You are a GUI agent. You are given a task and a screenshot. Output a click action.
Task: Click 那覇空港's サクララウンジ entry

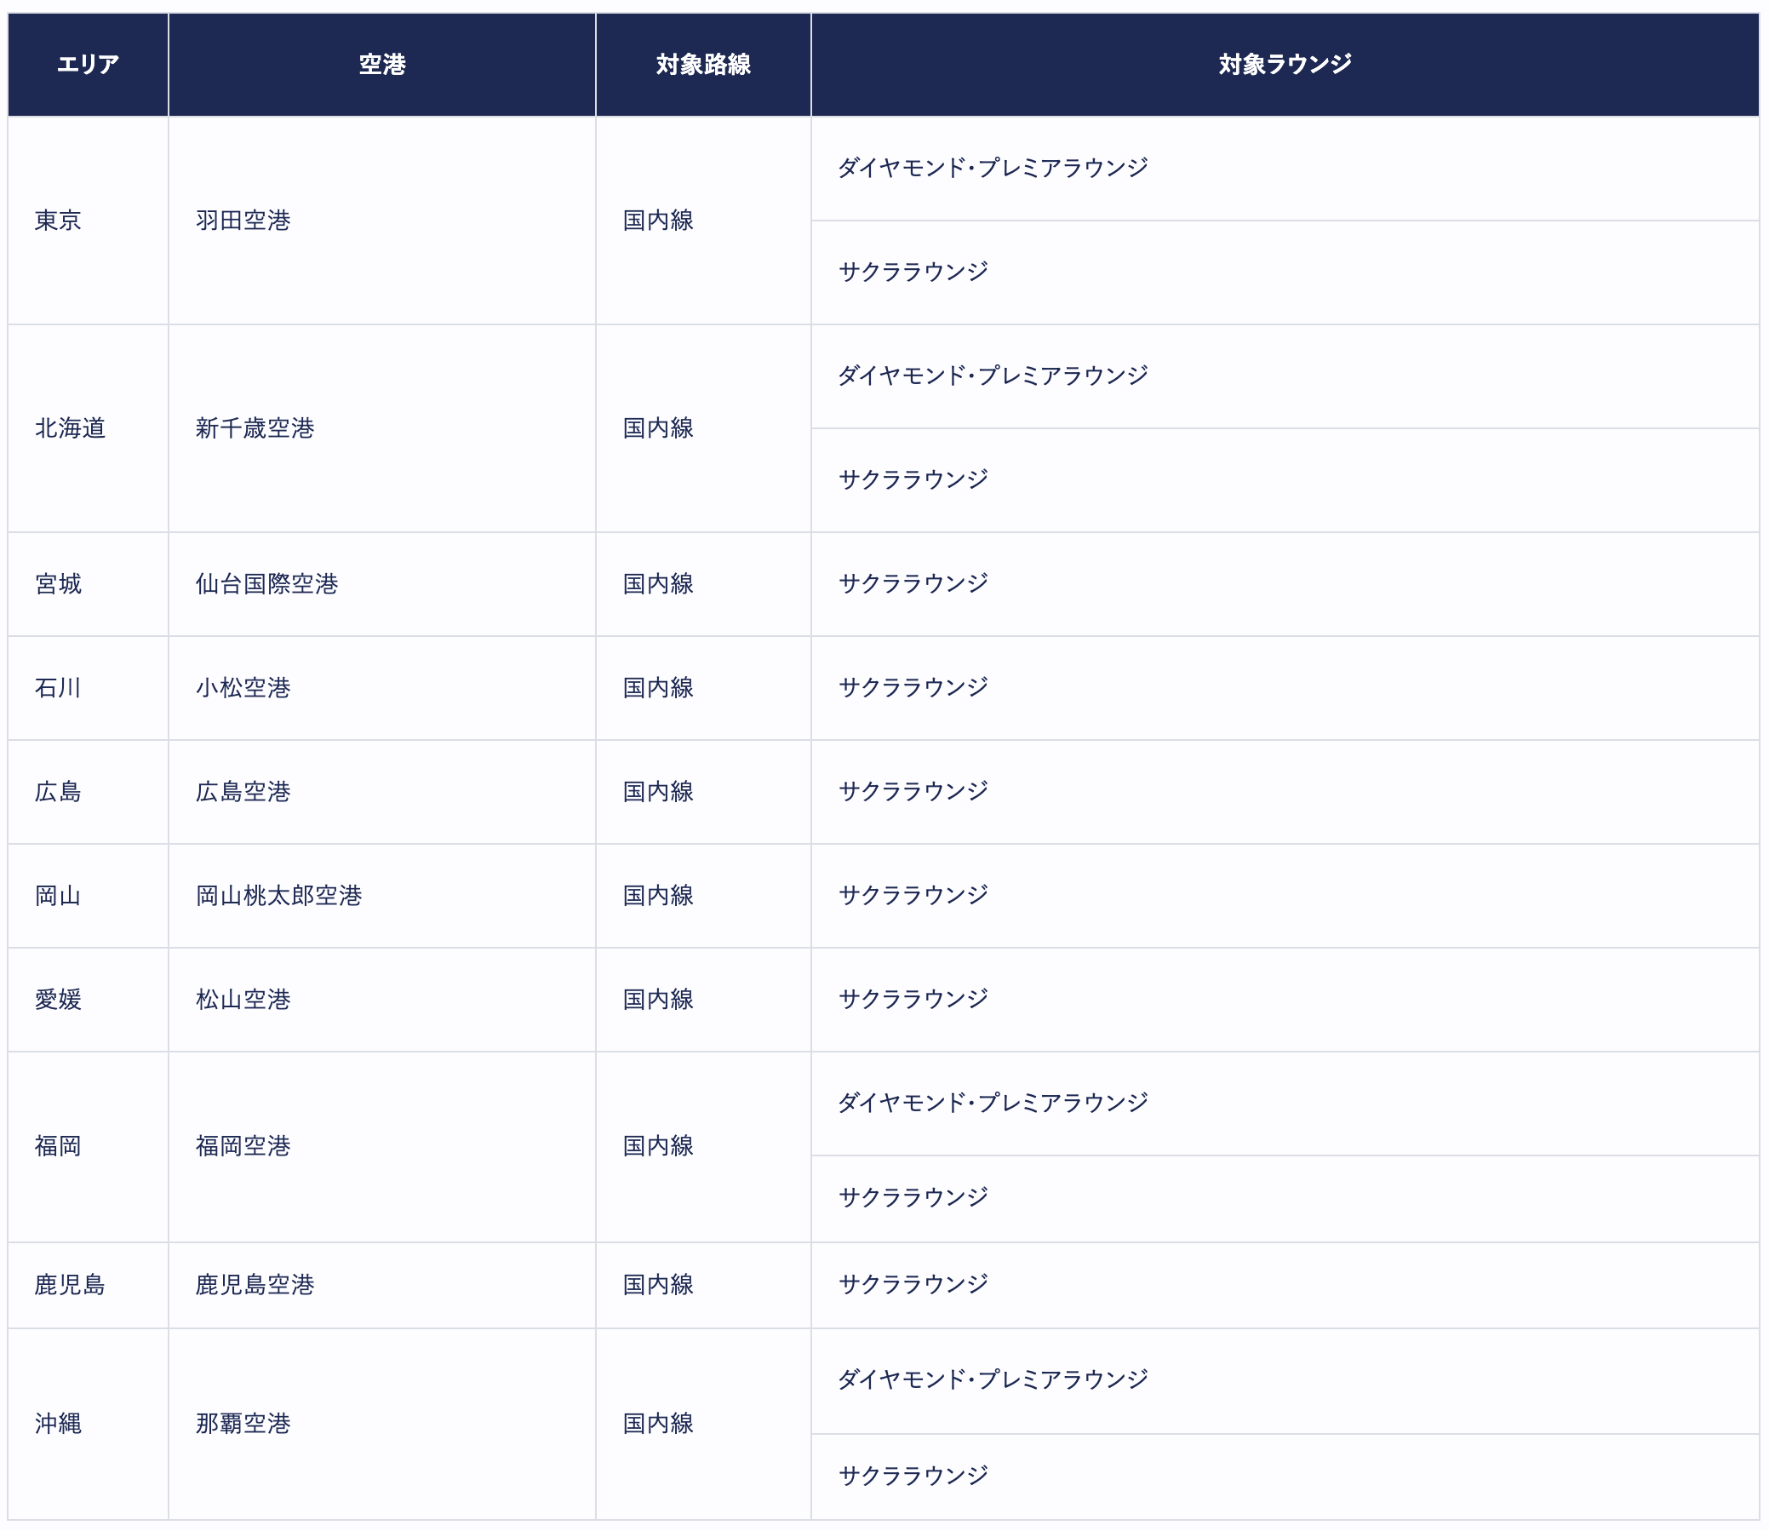point(913,1476)
